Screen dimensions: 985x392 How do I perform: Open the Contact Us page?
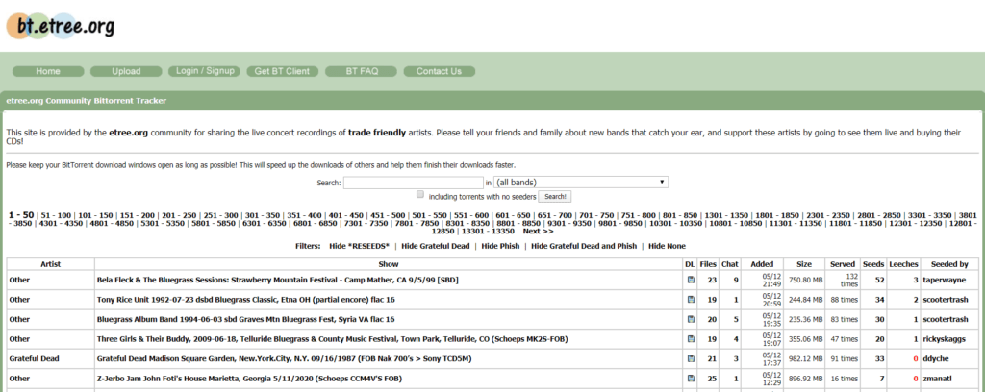[439, 71]
